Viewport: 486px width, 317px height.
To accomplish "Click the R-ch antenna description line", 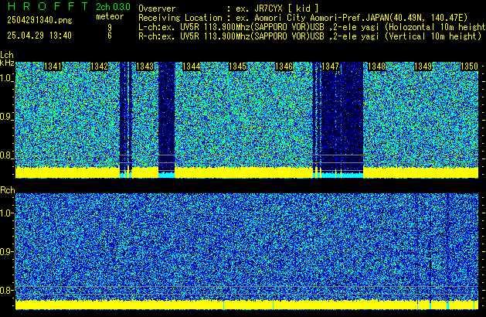I will (310, 36).
